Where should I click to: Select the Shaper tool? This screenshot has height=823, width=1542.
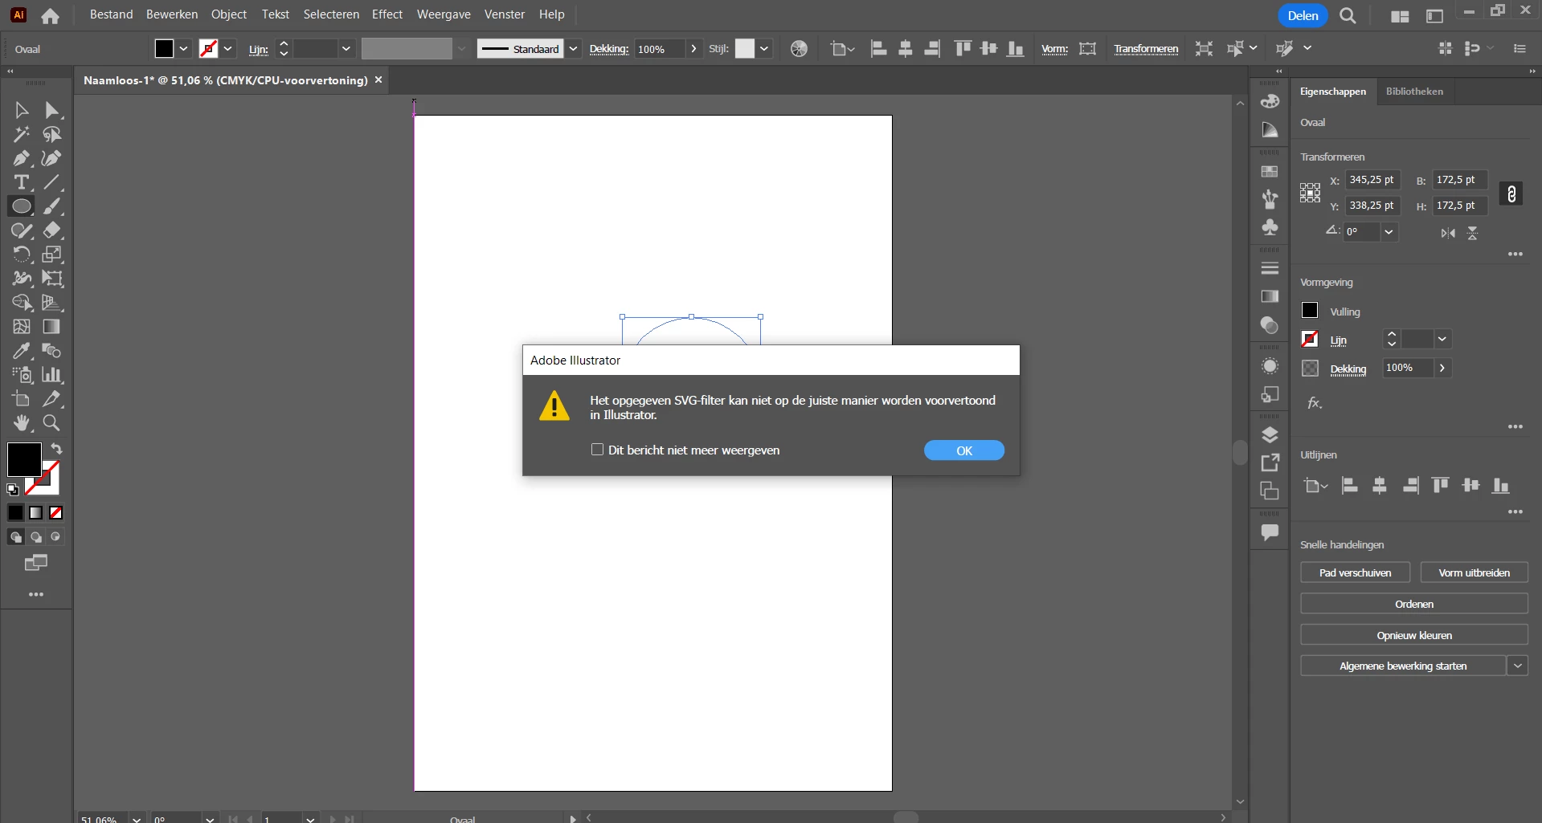click(x=22, y=230)
